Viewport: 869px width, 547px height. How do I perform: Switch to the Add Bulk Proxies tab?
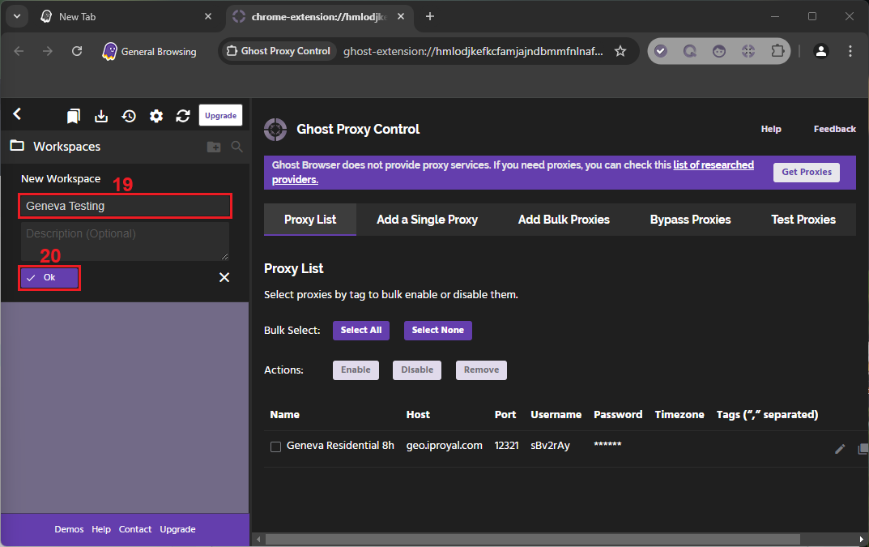pos(564,220)
